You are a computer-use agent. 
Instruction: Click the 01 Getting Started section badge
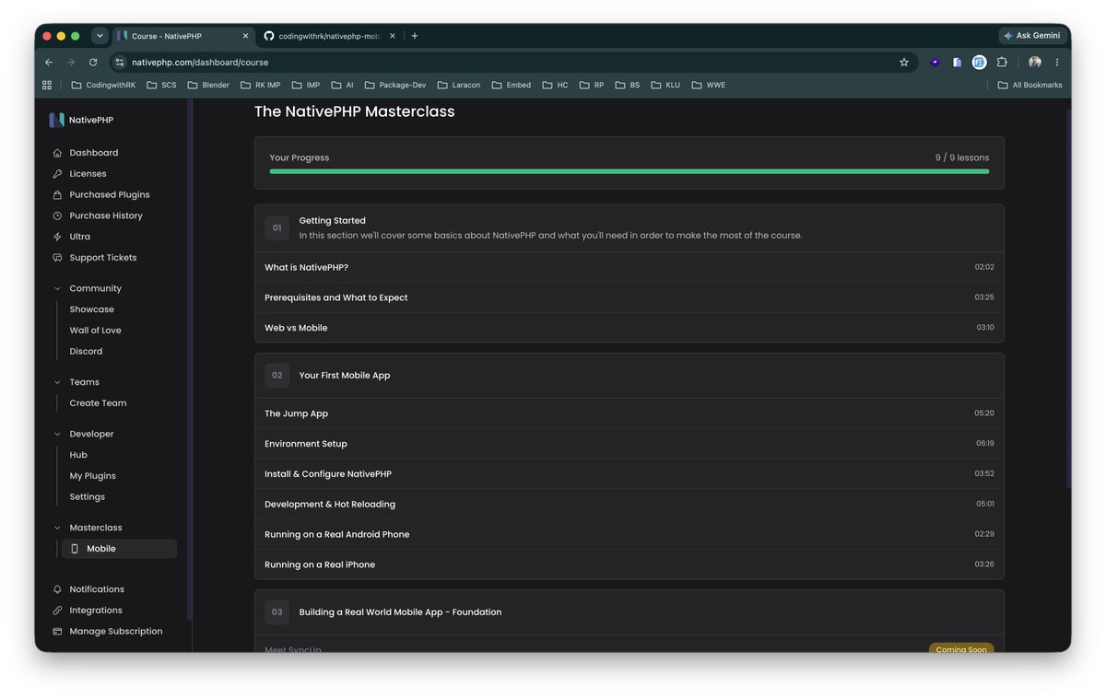click(x=276, y=227)
